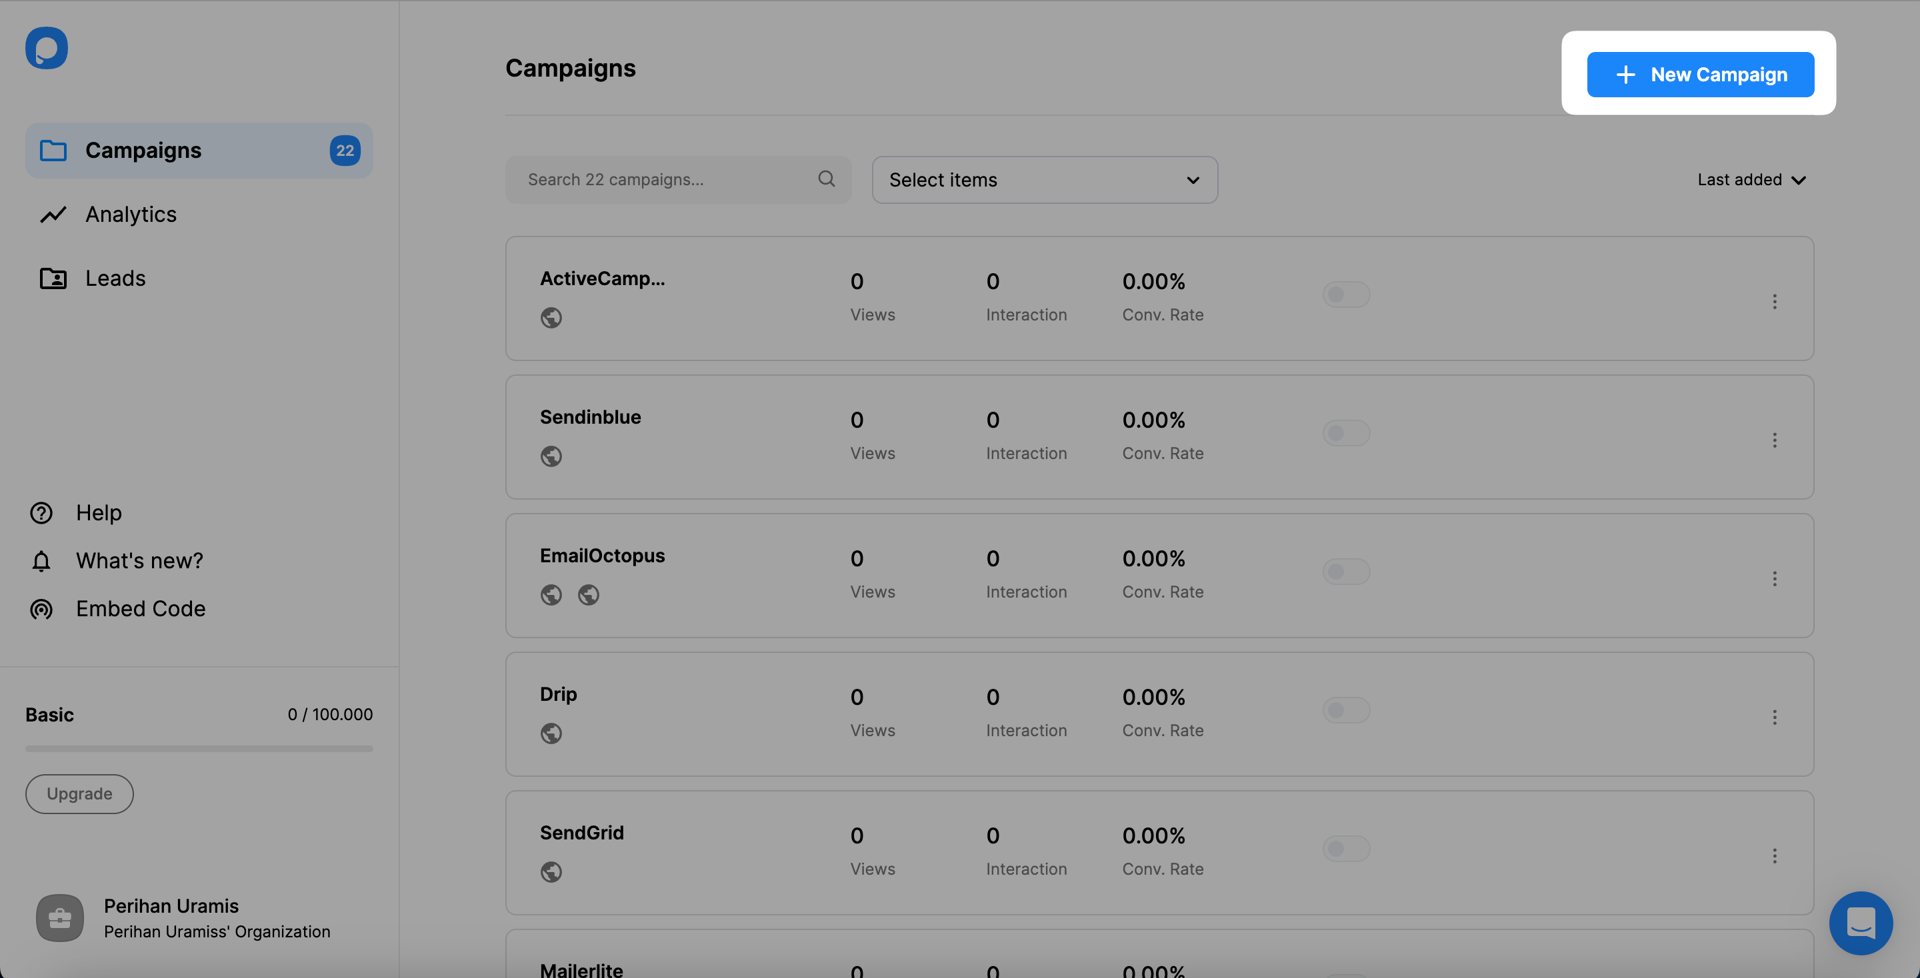This screenshot has width=1920, height=978.
Task: Toggle the ActiveCampaign campaign switch on
Action: pos(1345,294)
